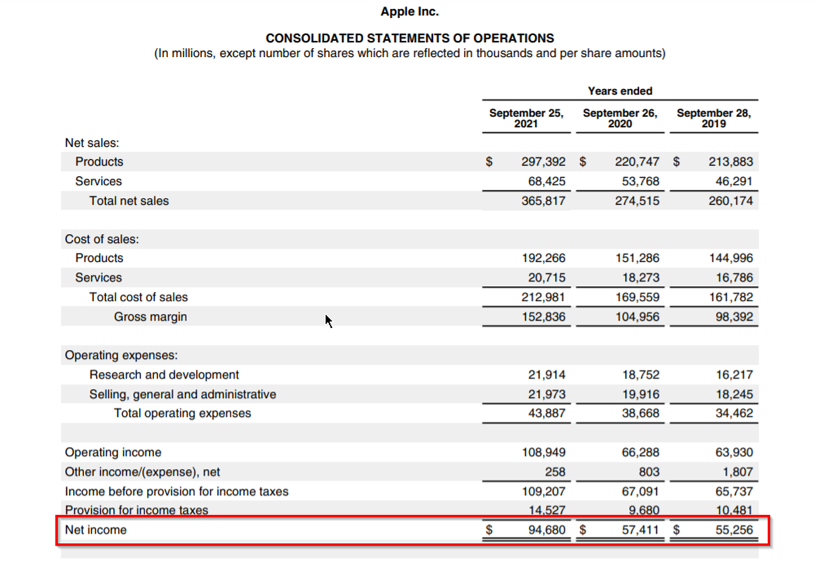This screenshot has height=563, width=819.
Task: Select the 'Operating expenses:' section label
Action: [121, 355]
